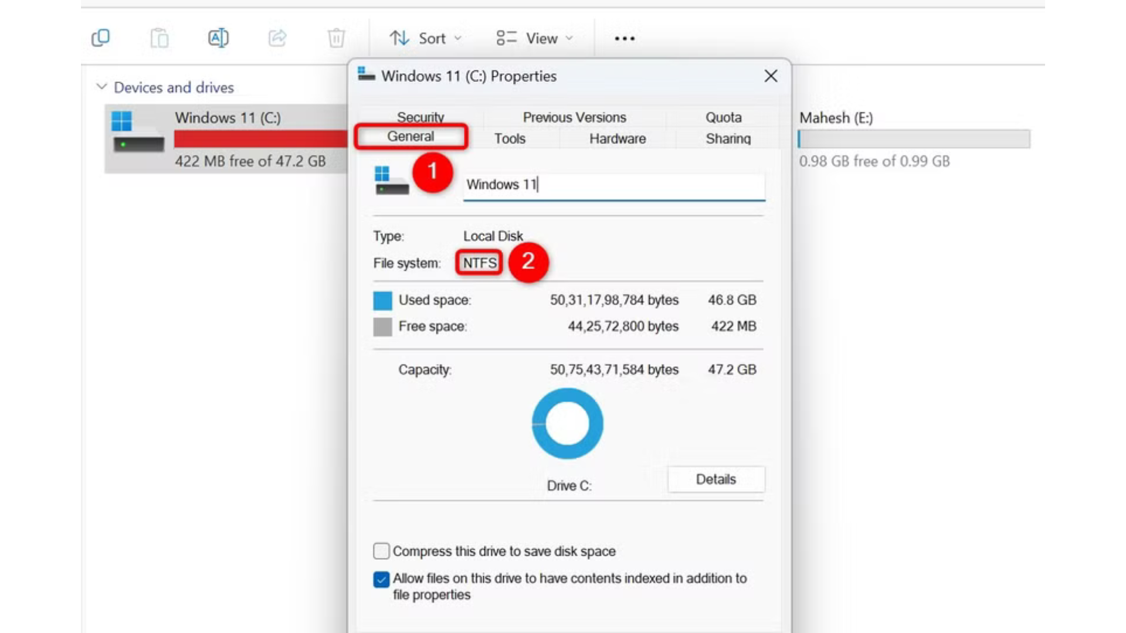Image resolution: width=1126 pixels, height=633 pixels.
Task: Click the Copy icon in File Explorer toolbar
Action: tap(101, 38)
